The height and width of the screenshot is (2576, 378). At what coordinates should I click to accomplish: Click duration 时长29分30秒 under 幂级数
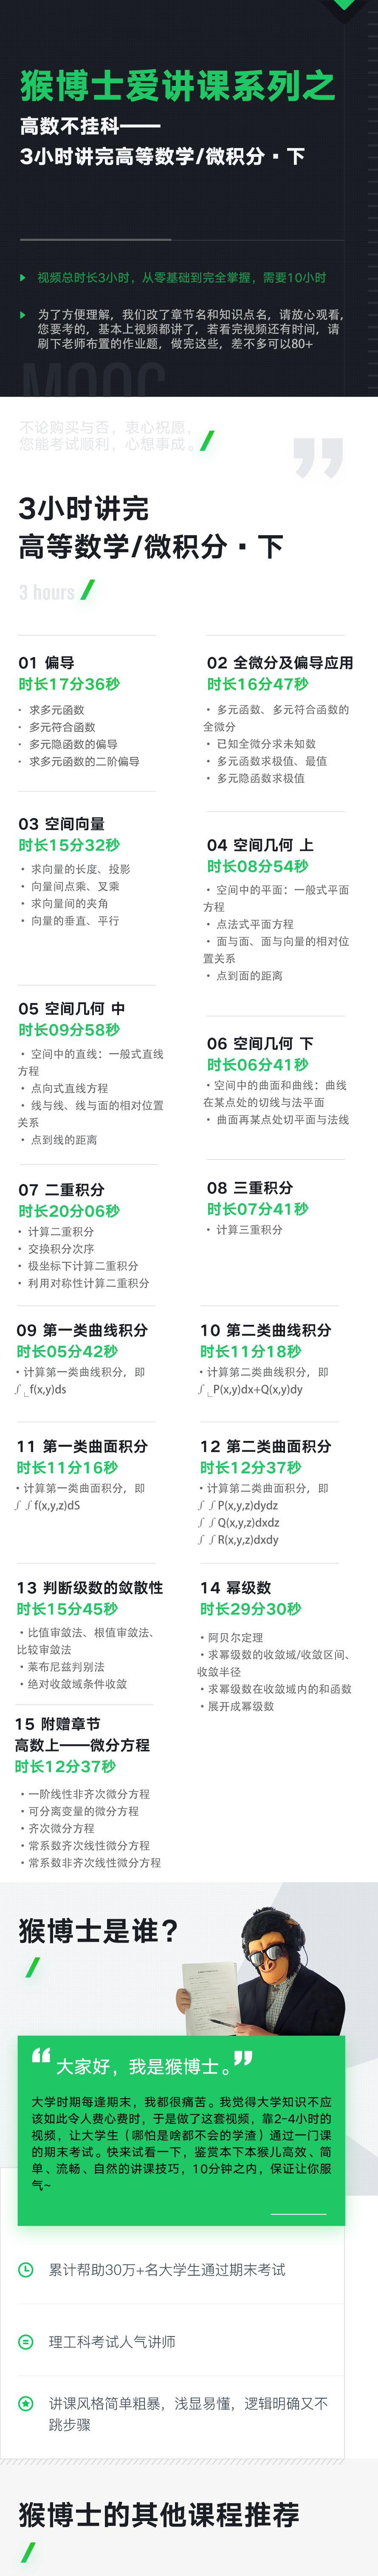[250, 1609]
